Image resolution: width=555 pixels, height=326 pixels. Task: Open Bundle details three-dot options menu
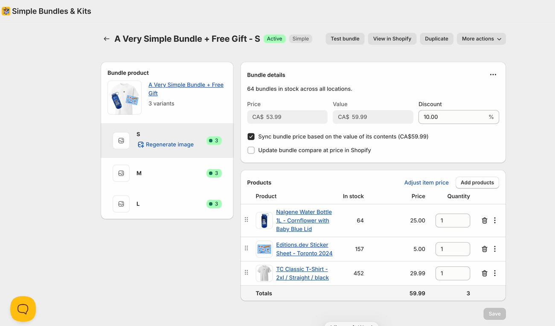[x=493, y=75]
